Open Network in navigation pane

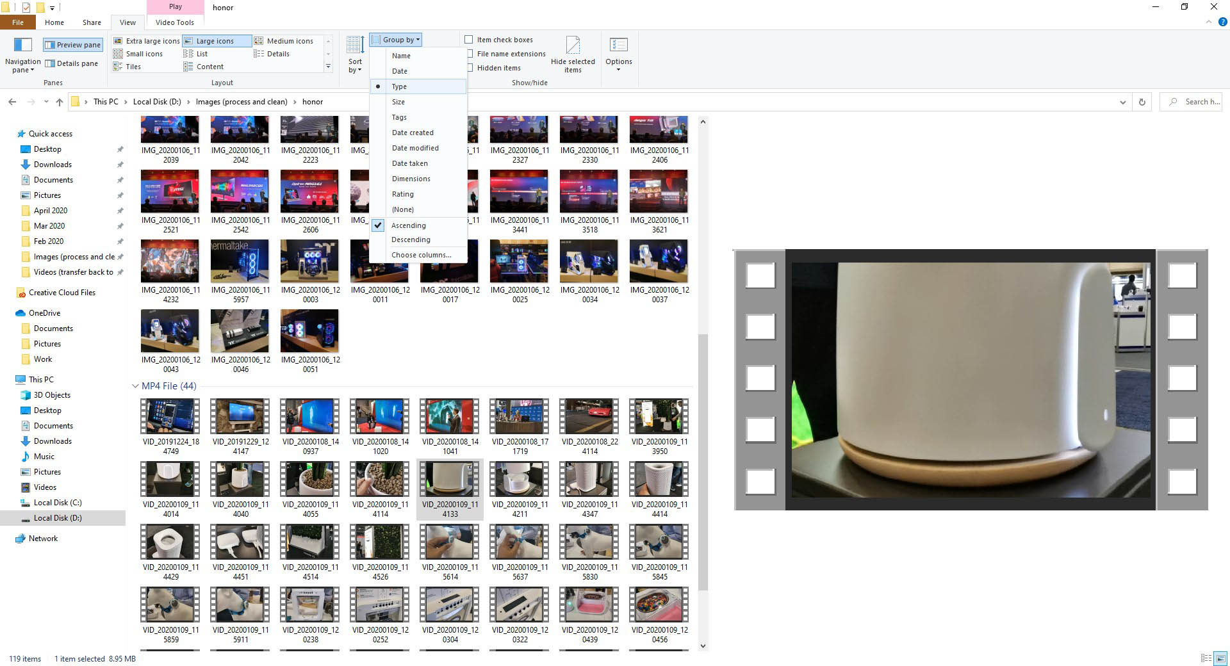(x=43, y=539)
